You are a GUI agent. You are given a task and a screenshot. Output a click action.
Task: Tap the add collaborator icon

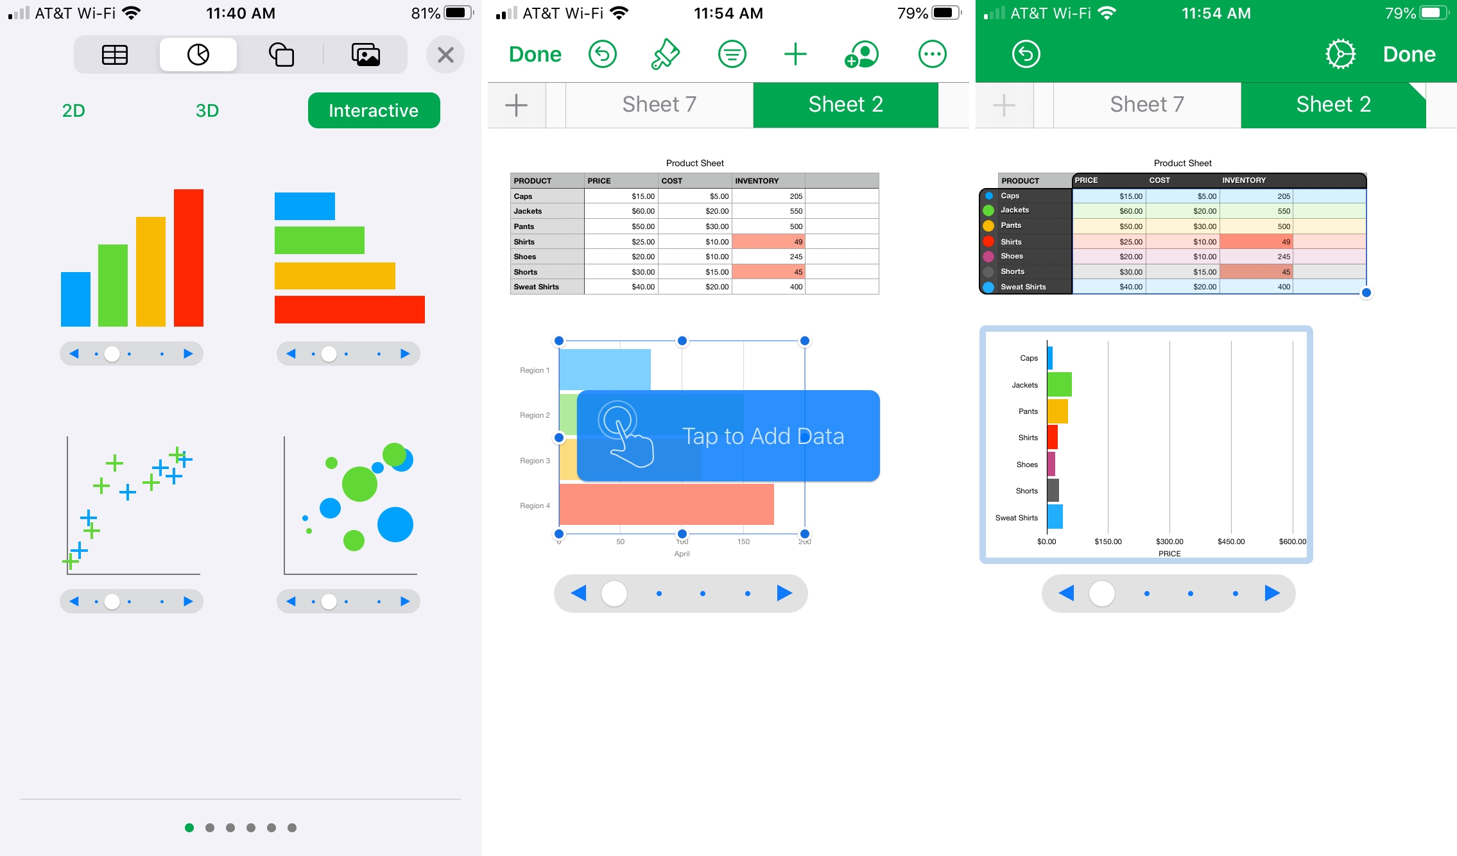862,54
